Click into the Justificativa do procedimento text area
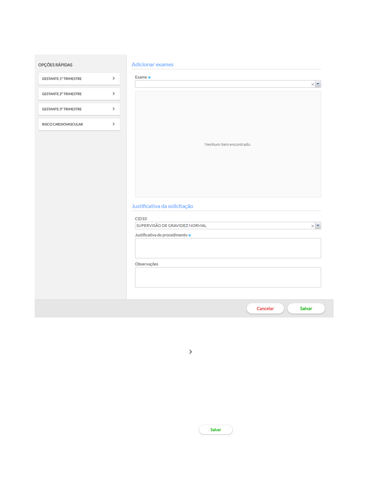375x485 pixels. coord(228,248)
